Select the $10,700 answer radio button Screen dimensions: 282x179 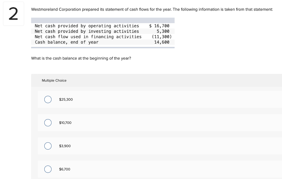tap(48, 123)
